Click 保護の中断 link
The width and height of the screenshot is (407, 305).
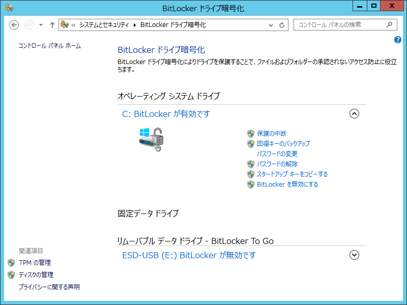(272, 134)
